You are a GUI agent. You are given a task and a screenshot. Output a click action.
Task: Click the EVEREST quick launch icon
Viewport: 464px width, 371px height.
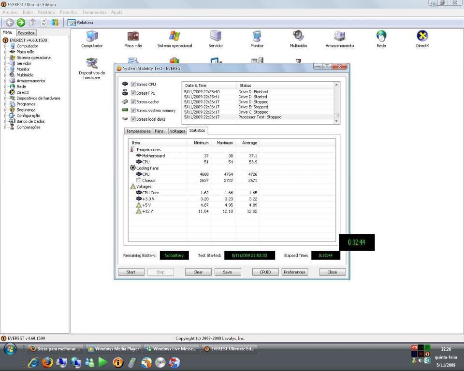click(x=118, y=362)
